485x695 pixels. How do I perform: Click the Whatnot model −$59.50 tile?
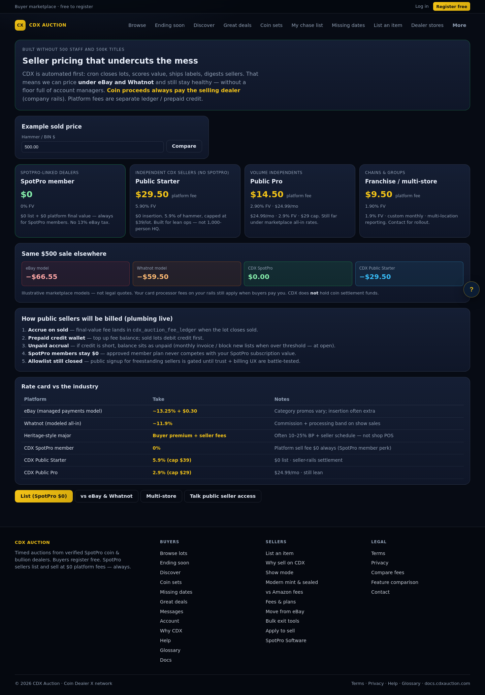click(x=187, y=274)
